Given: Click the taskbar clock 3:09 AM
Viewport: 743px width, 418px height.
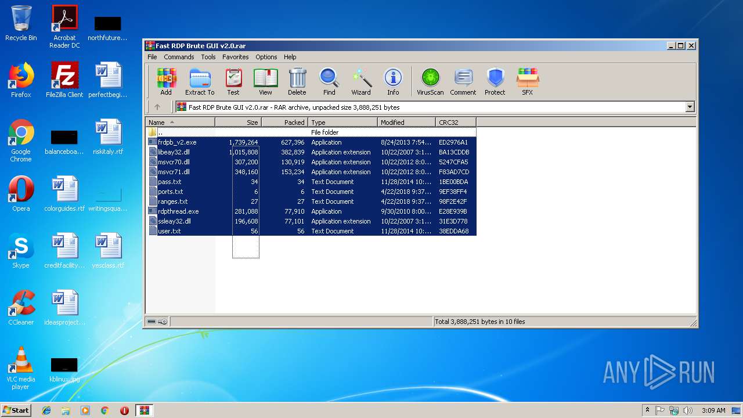Looking at the screenshot, I should tap(714, 410).
